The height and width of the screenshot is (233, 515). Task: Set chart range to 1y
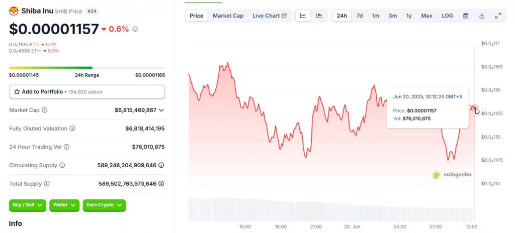click(x=409, y=16)
